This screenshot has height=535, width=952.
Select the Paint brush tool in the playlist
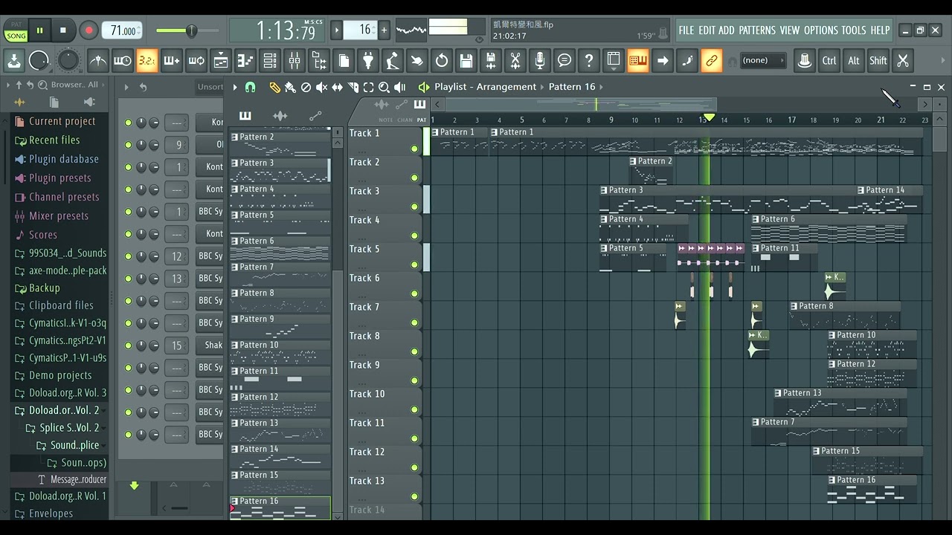[290, 88]
